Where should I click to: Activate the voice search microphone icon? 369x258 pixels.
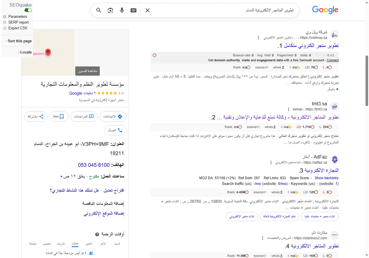tap(122, 10)
